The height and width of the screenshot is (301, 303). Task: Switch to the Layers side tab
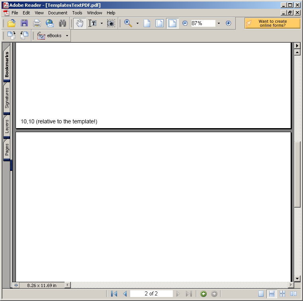click(x=7, y=126)
